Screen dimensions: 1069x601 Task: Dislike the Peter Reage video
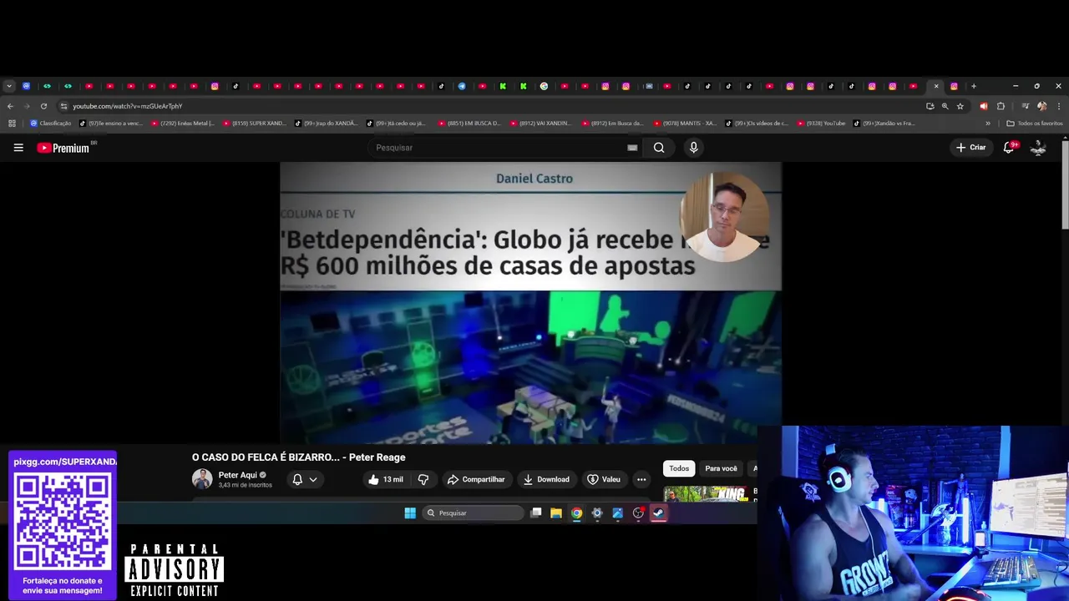[x=423, y=479]
